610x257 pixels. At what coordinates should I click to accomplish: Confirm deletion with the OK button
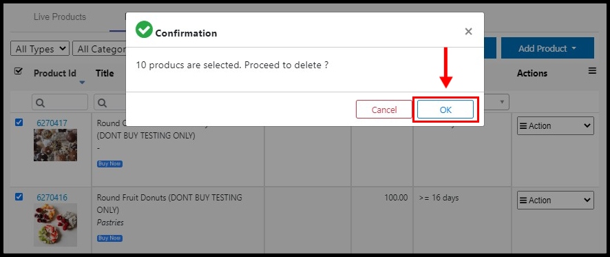tap(445, 110)
